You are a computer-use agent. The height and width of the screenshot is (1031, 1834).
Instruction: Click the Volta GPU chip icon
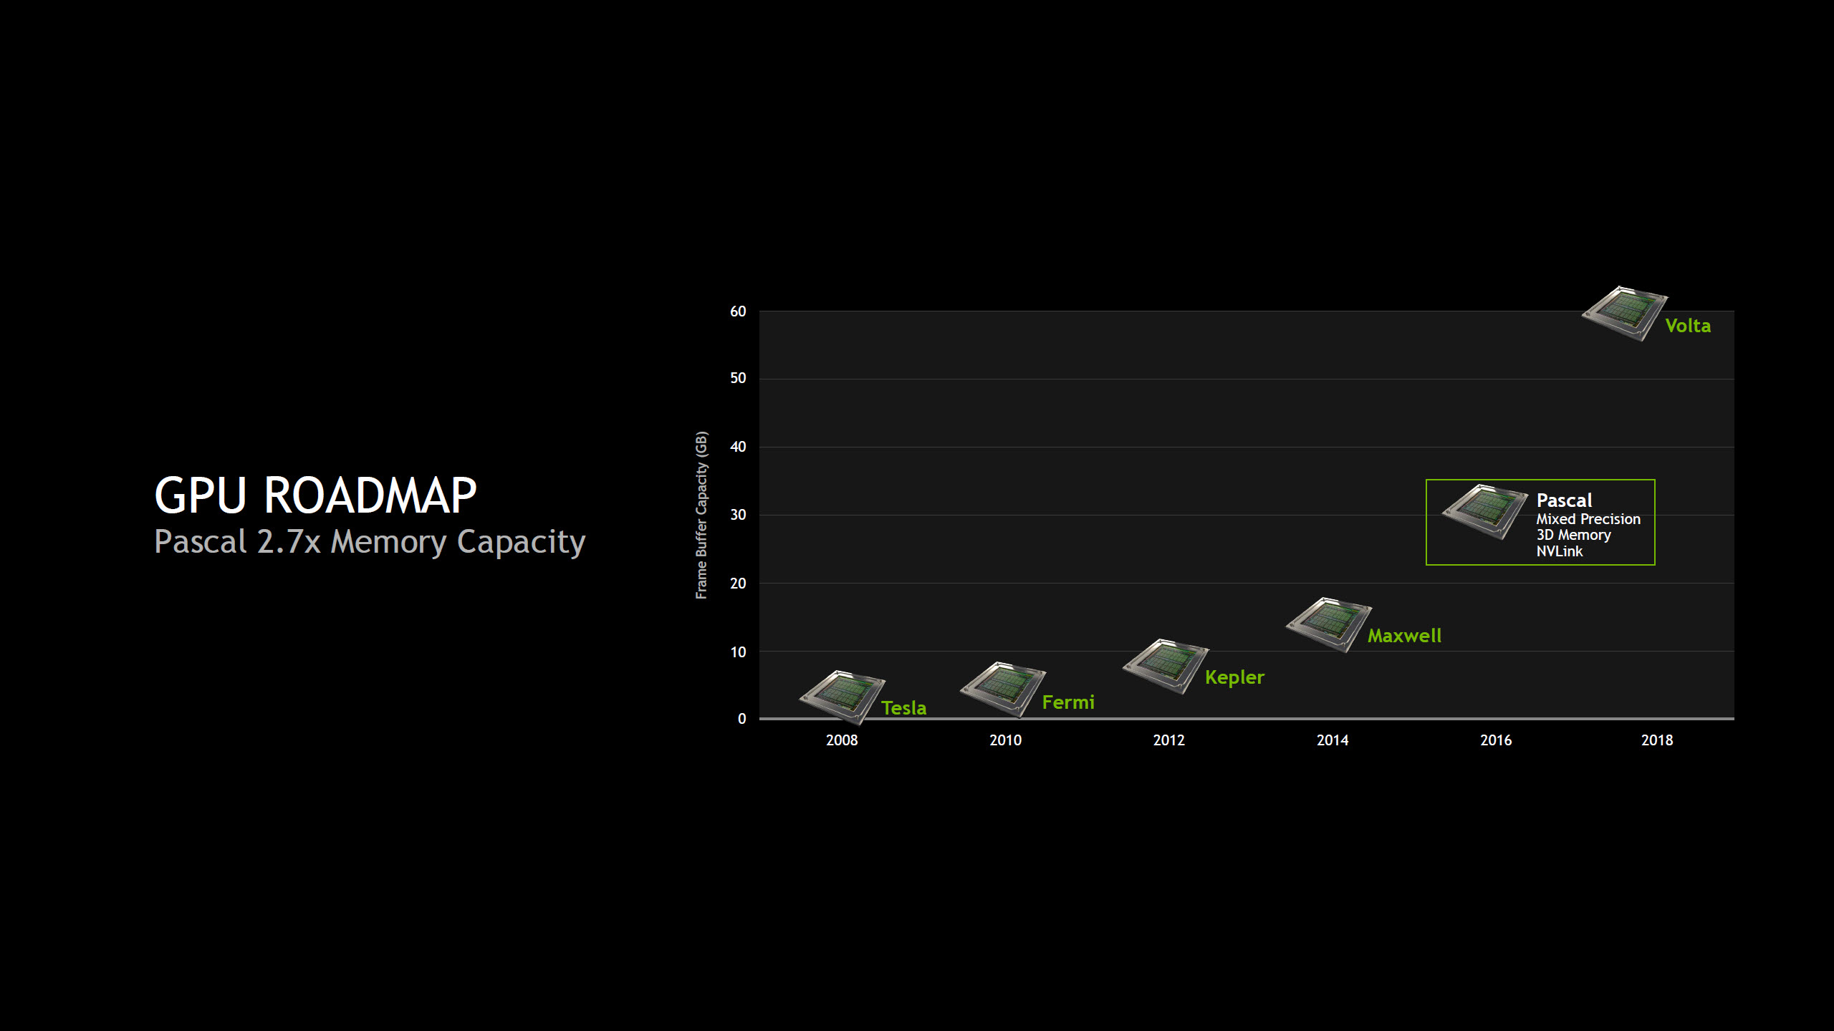(1625, 313)
